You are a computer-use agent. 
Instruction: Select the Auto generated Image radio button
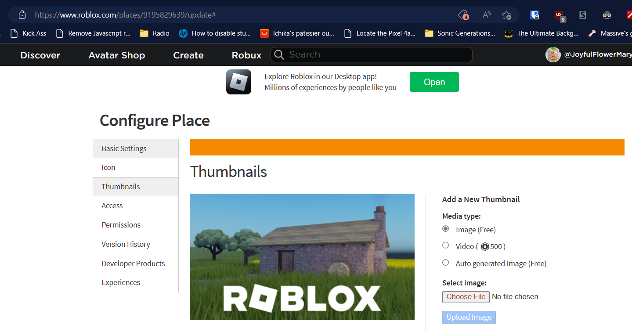click(446, 263)
